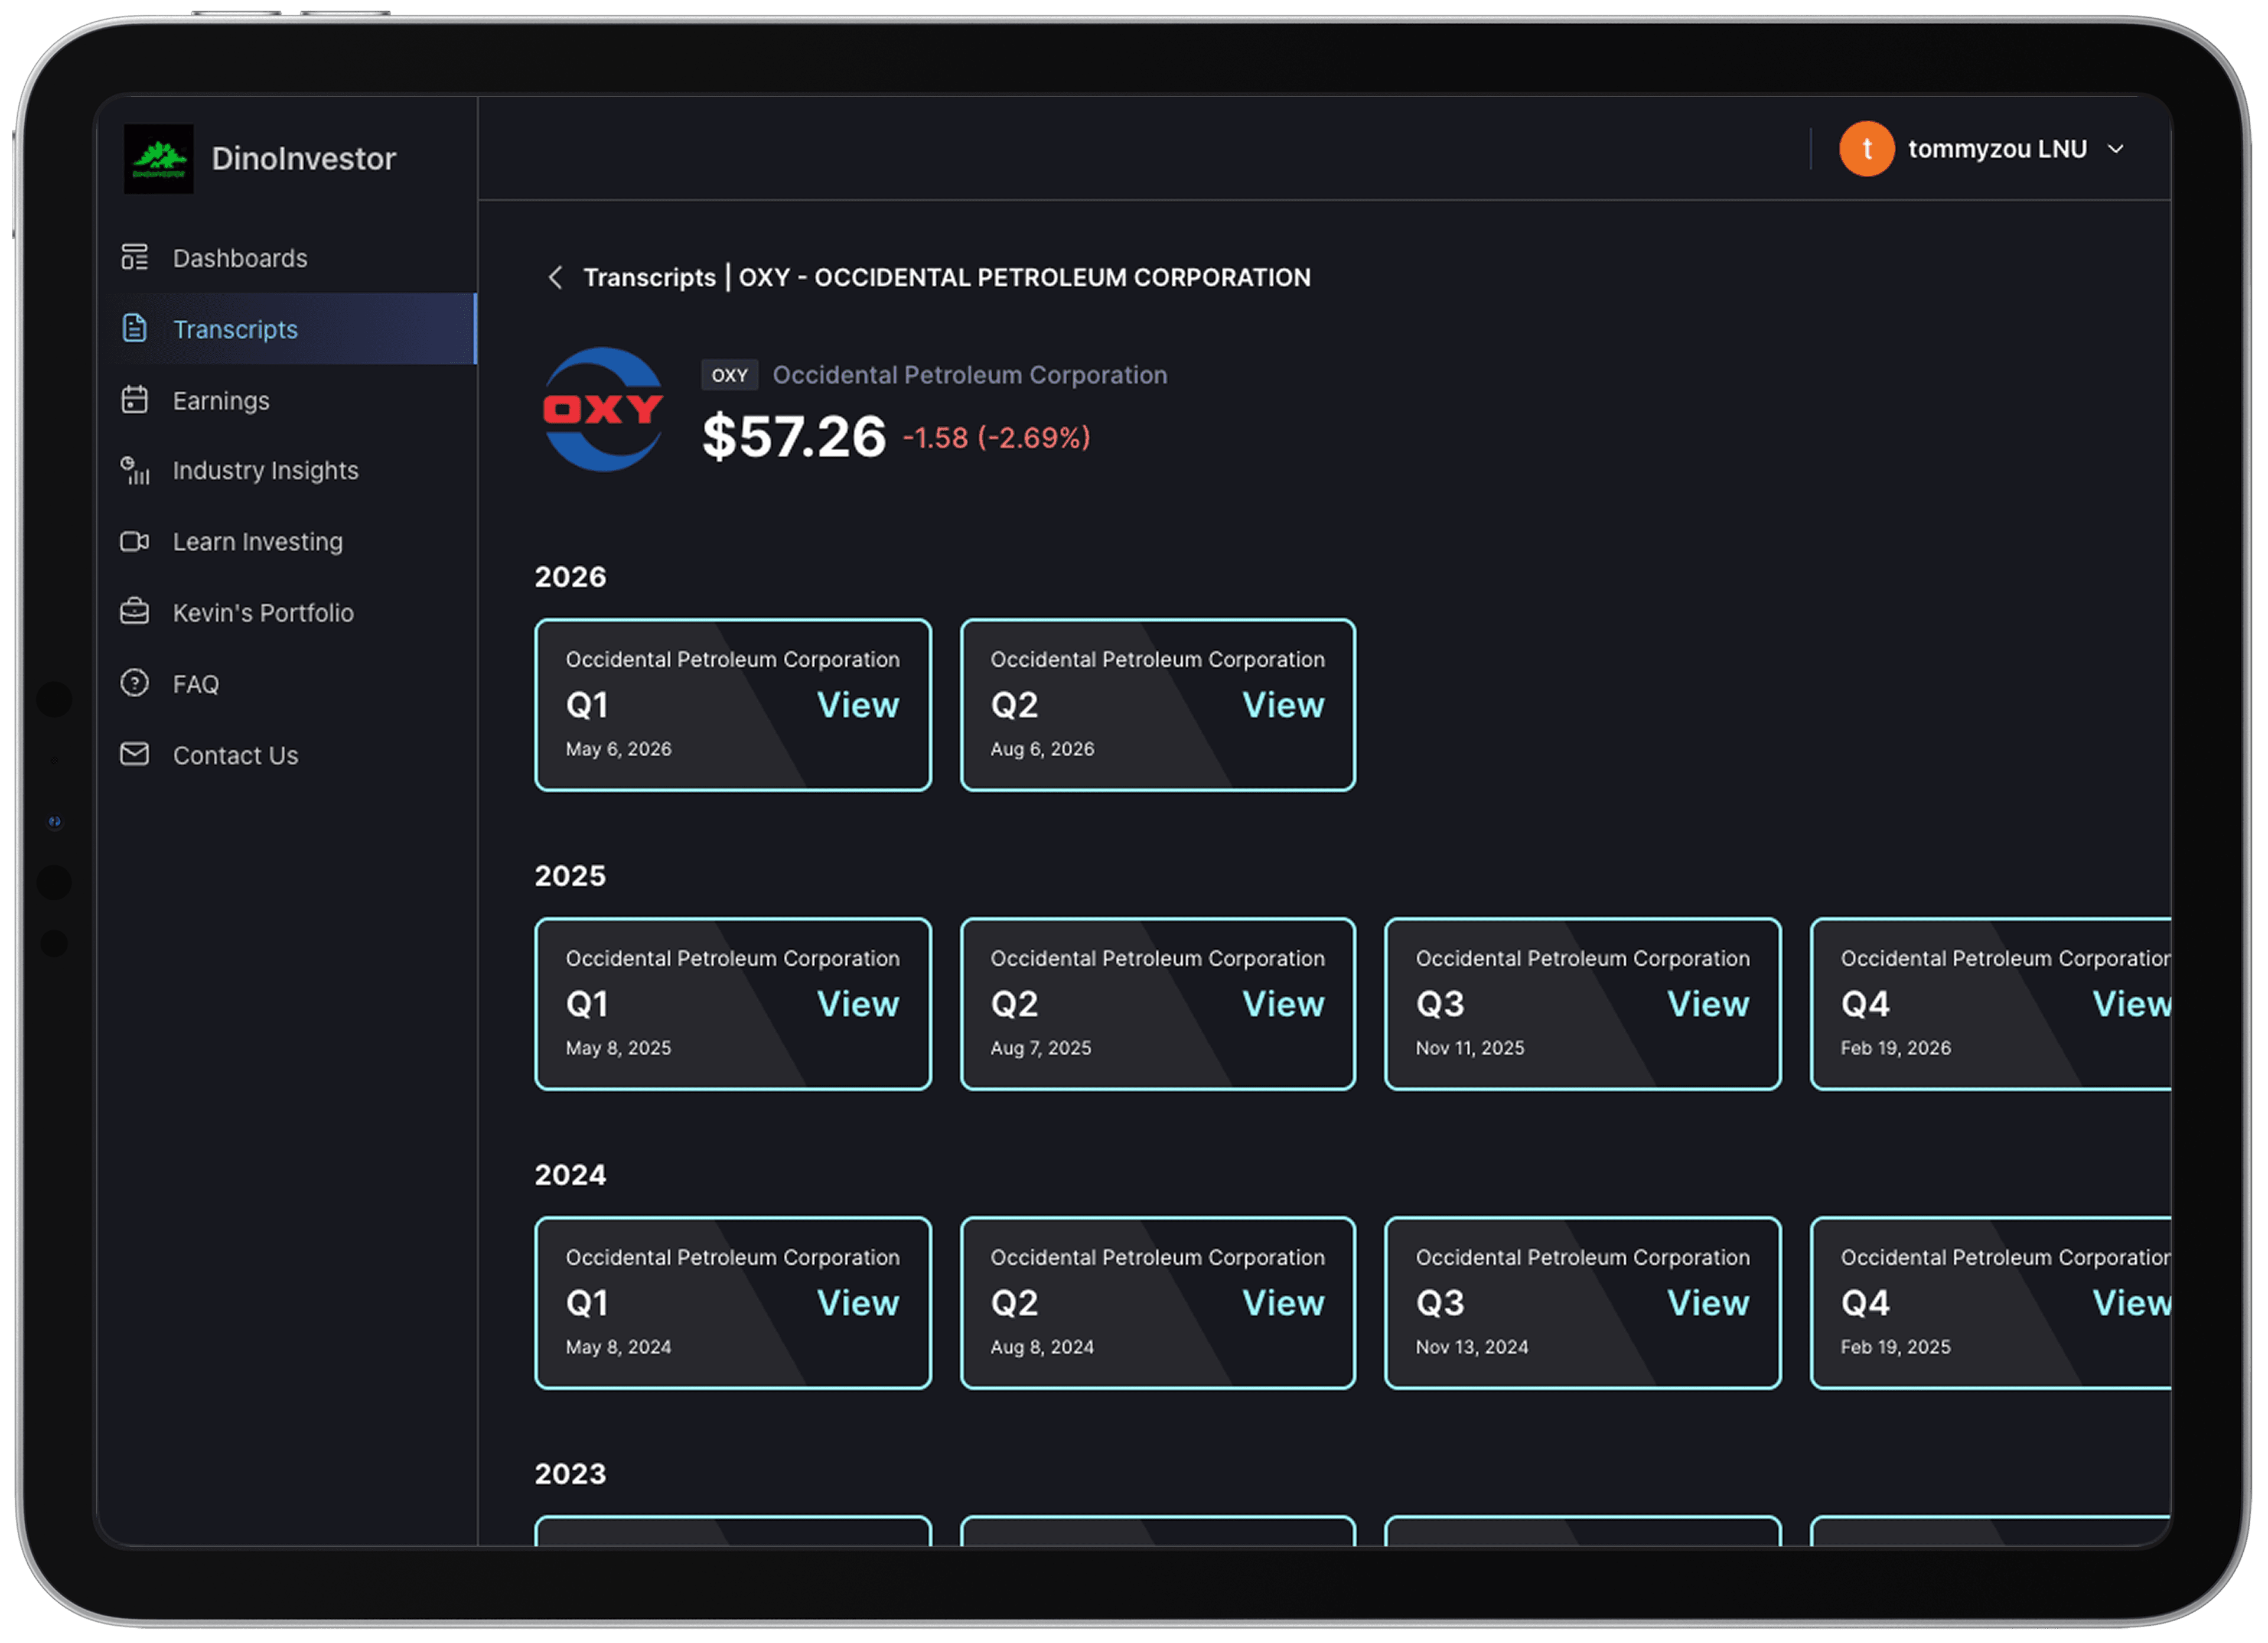The width and height of the screenshot is (2268, 1643).
Task: Select Kevin's Portfolio in sidebar
Action: pos(264,613)
